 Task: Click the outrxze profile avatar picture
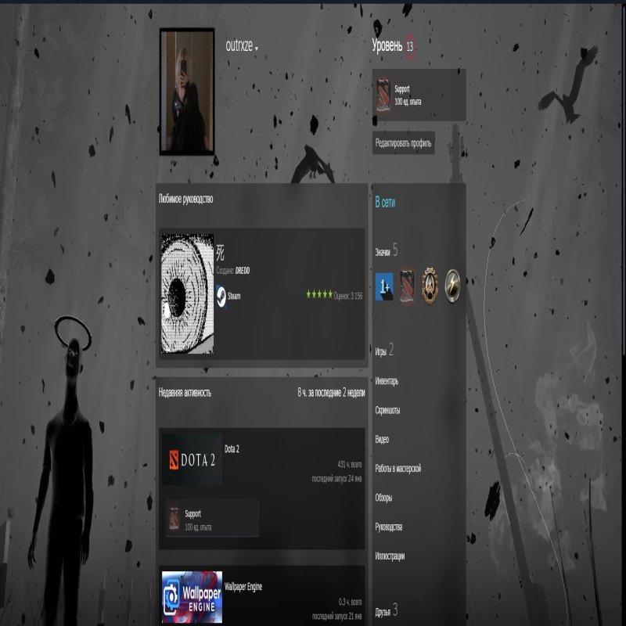point(187,91)
